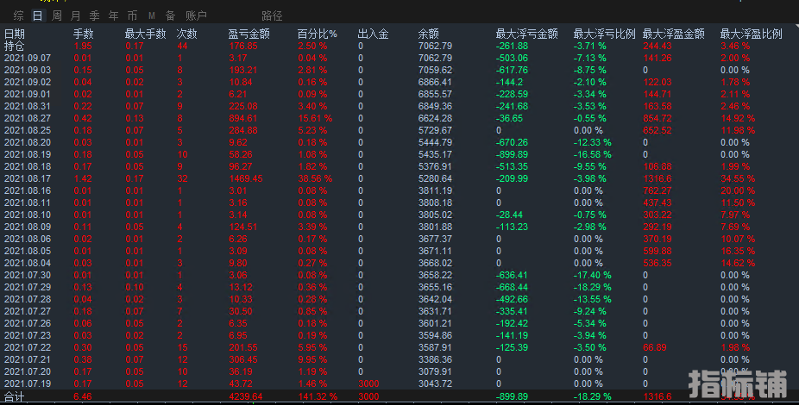The height and width of the screenshot is (405, 799).
Task: Click profit value 1469.45
Action: [246, 178]
